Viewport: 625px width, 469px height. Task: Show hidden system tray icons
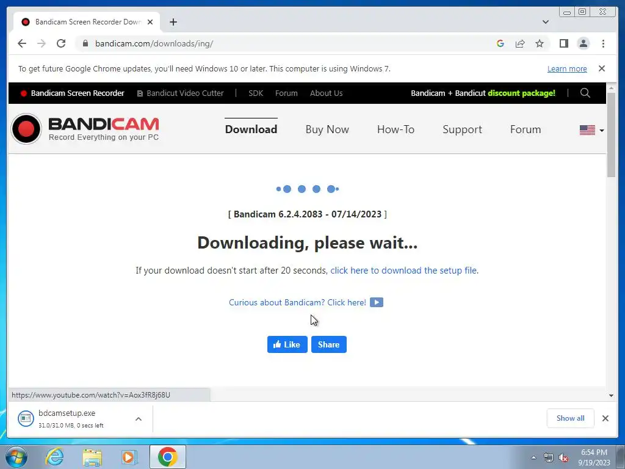click(533, 458)
